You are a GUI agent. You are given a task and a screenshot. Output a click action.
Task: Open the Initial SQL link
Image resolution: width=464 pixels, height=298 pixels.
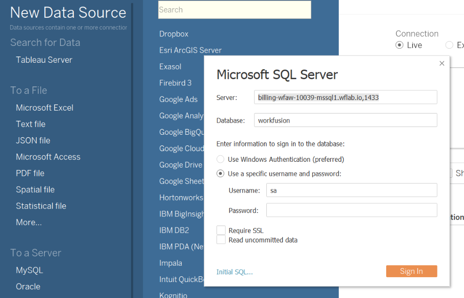click(x=234, y=272)
